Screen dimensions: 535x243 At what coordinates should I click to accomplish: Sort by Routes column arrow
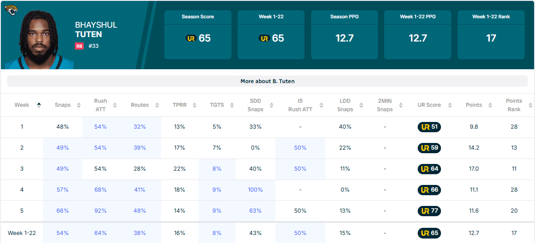(x=157, y=105)
